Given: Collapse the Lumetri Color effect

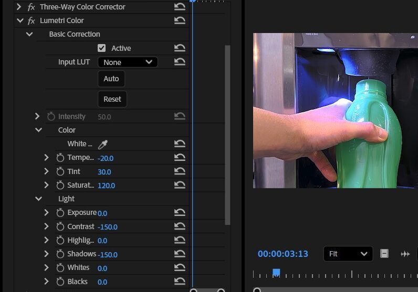Looking at the screenshot, I should pos(20,20).
